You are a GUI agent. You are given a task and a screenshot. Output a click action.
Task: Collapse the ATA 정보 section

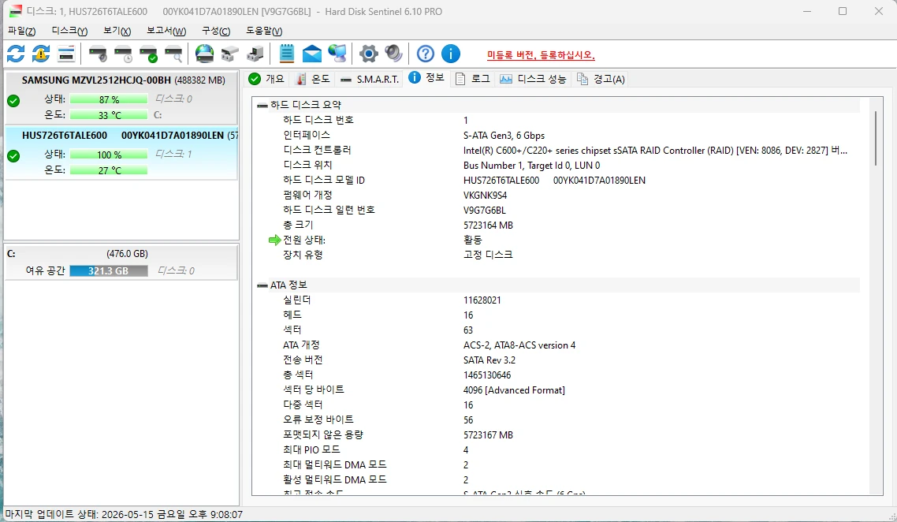[x=262, y=285]
